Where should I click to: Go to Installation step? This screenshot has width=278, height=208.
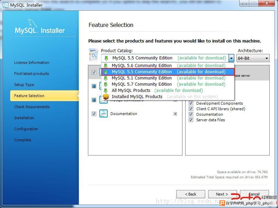(24, 118)
